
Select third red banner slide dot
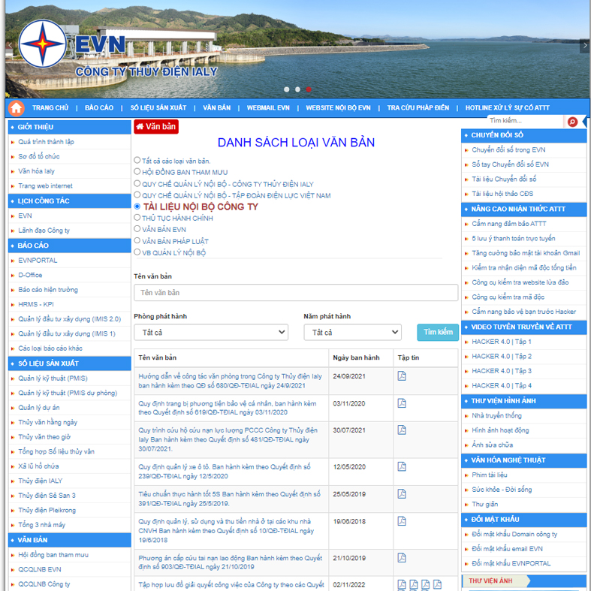[x=309, y=89]
